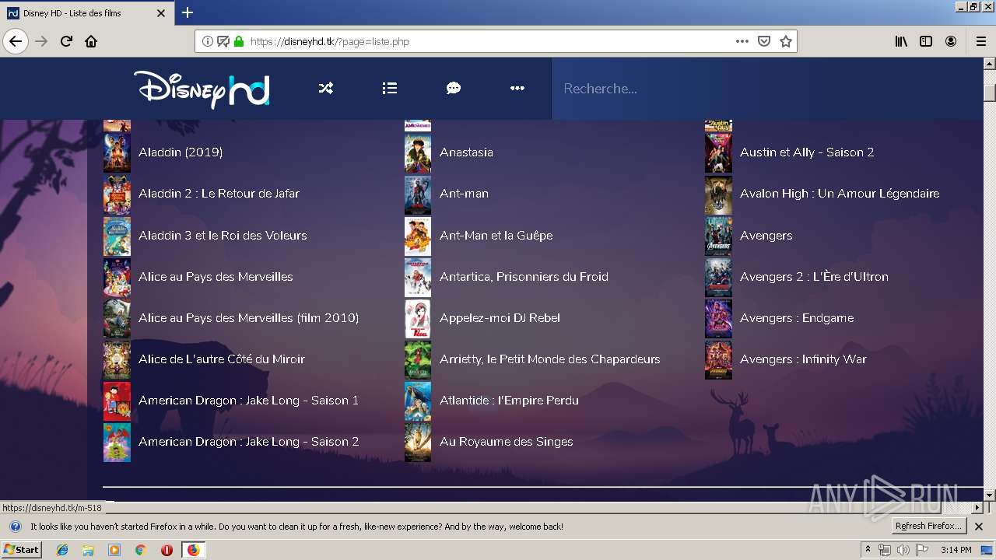Open Aladdin 3 et le Roi des Voleurs
Screen dimensions: 996x560
coord(223,236)
